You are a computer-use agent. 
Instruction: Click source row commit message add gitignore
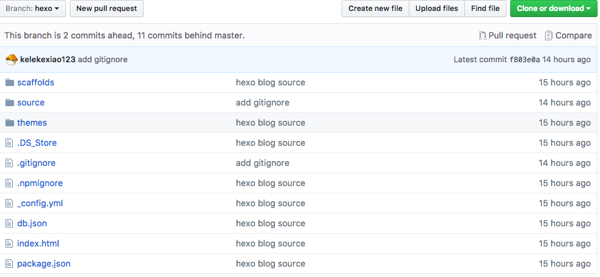[x=263, y=103]
